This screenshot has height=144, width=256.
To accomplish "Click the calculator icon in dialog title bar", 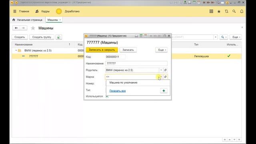I will click(x=141, y=36).
